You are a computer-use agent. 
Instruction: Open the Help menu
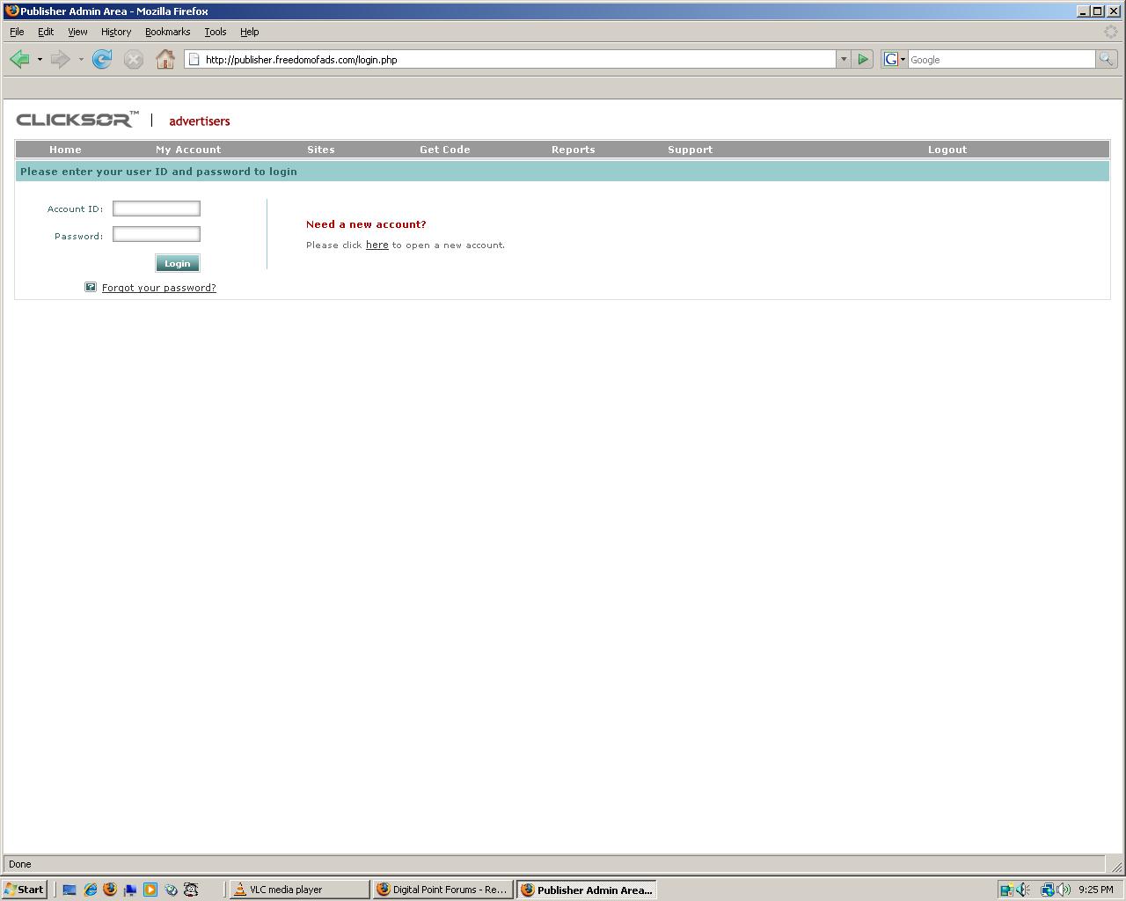[x=250, y=32]
